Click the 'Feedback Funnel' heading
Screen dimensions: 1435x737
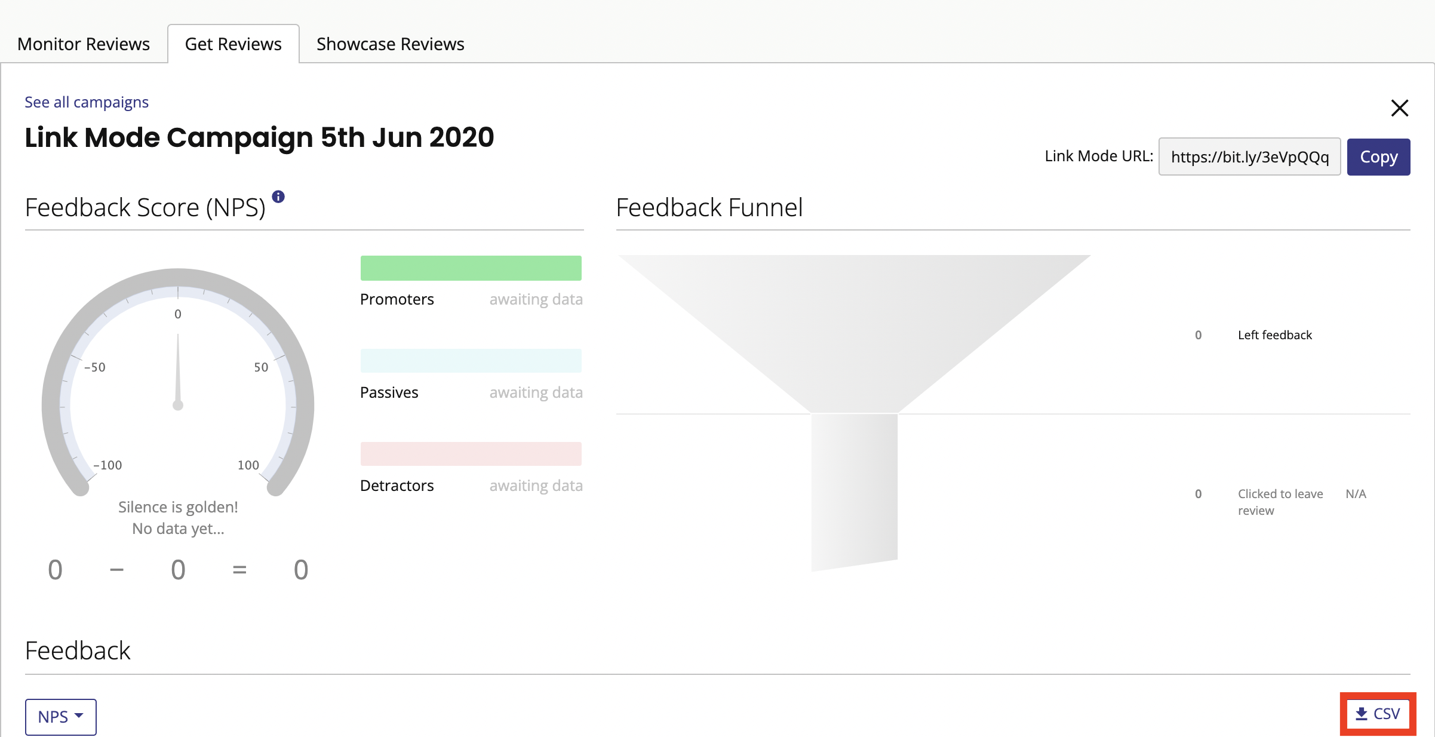coord(709,208)
